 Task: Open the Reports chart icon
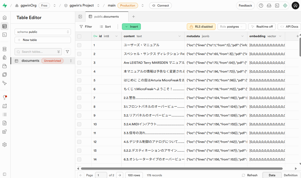click(x=5, y=106)
